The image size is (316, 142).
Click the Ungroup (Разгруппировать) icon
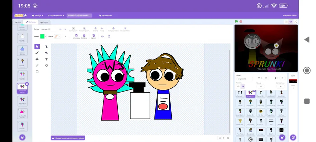(x=84, y=28)
